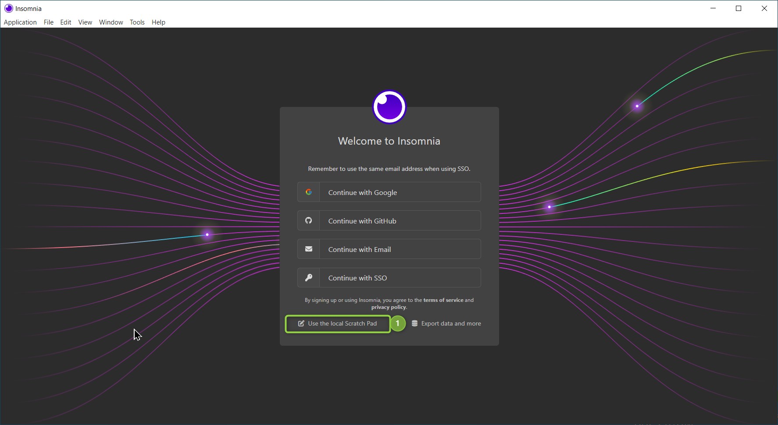This screenshot has width=778, height=425.
Task: Open the Application menu
Action: pyautogui.click(x=20, y=22)
